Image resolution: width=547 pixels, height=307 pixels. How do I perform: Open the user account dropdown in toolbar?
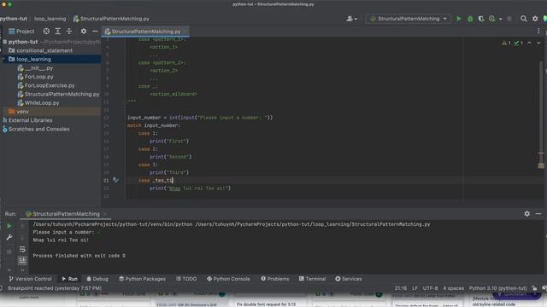click(x=351, y=19)
